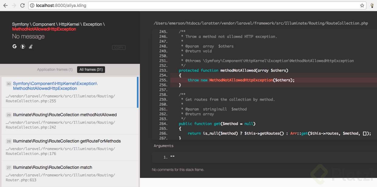Switch to All frames (31) tab
The width and height of the screenshot is (377, 187).
(91, 70)
